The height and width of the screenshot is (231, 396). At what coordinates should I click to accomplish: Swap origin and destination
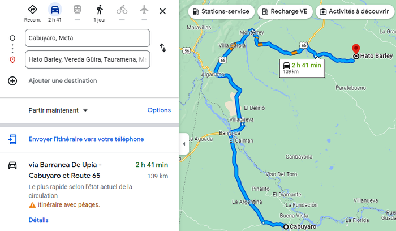[x=163, y=48]
